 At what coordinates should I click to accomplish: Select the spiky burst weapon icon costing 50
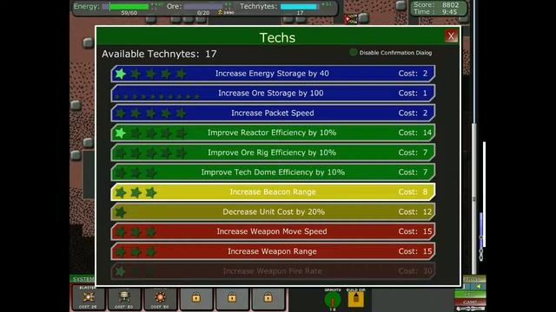coord(160,298)
